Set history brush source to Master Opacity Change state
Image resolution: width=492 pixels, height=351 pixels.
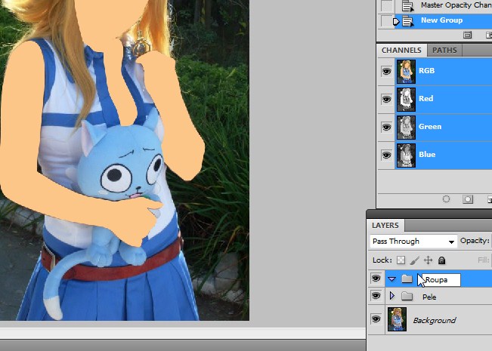point(386,5)
